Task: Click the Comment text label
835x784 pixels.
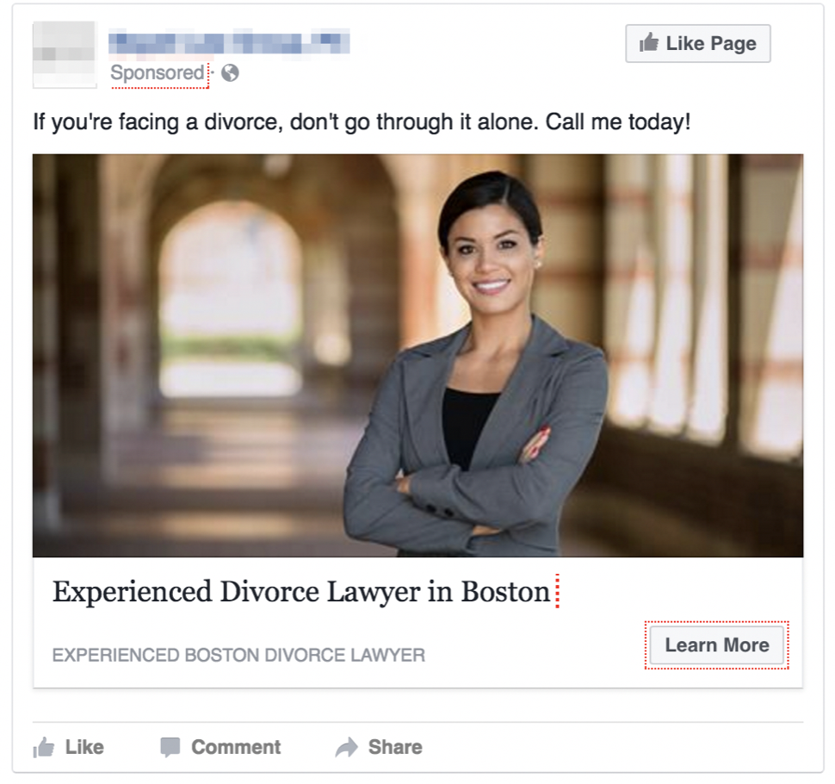Action: point(236,747)
